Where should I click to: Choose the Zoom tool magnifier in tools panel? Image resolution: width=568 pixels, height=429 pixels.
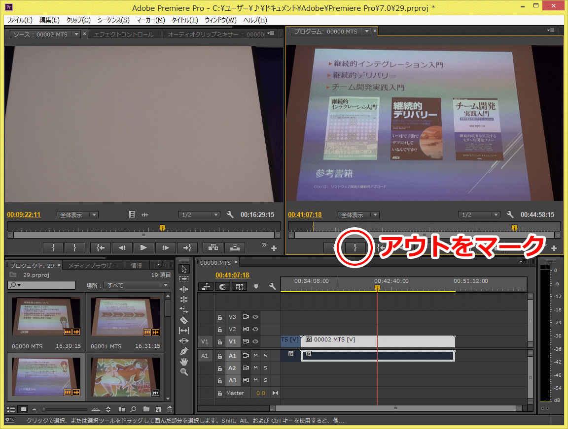184,372
